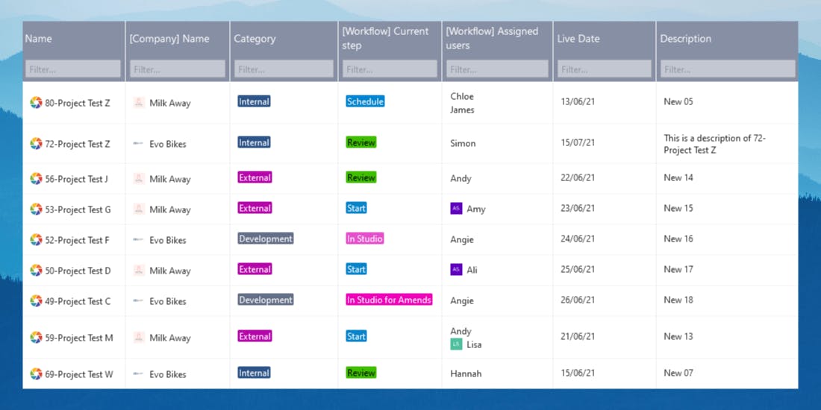Click Evo Bikes logo in 69-Project Test W row
This screenshot has width=821, height=410.
point(139,373)
